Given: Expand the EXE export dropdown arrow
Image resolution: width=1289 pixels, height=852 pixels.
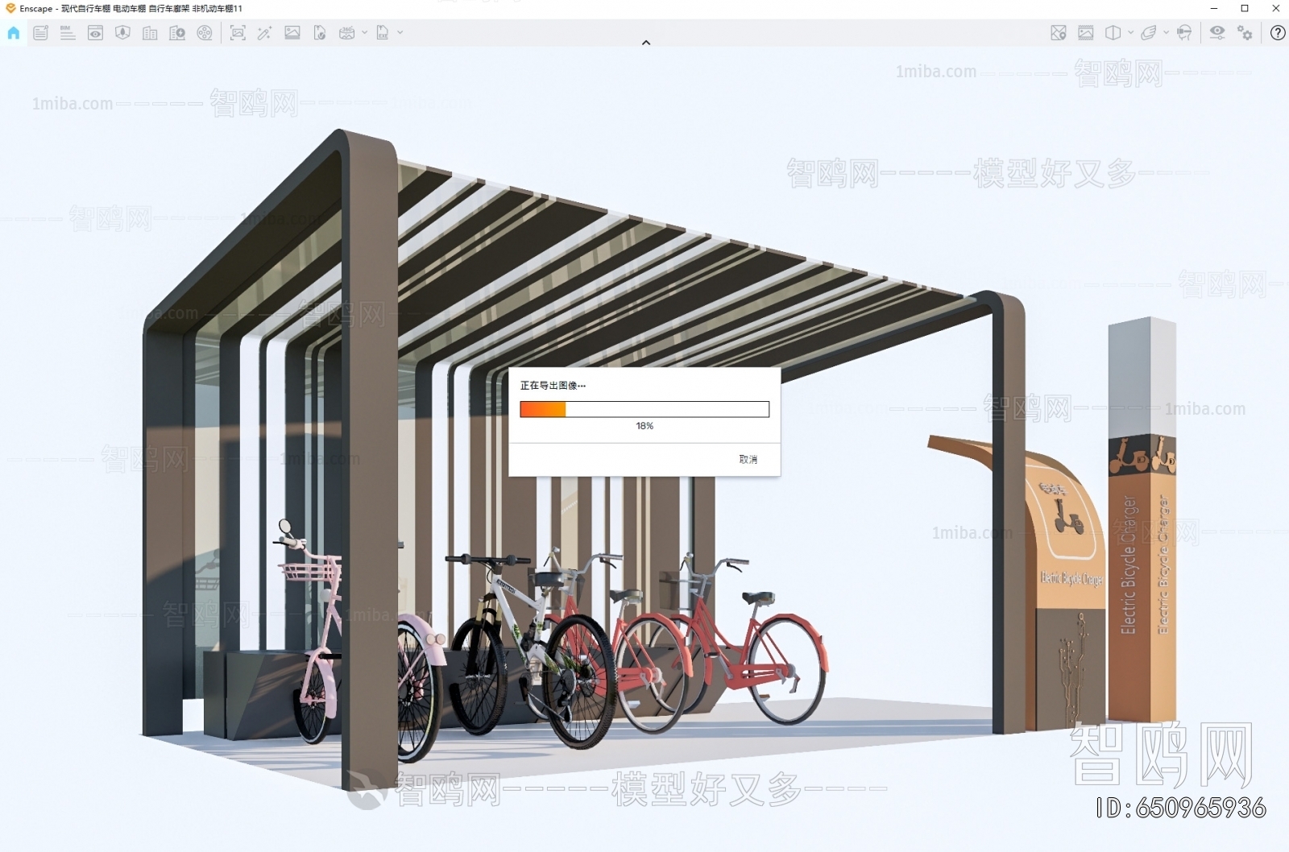Looking at the screenshot, I should point(400,33).
